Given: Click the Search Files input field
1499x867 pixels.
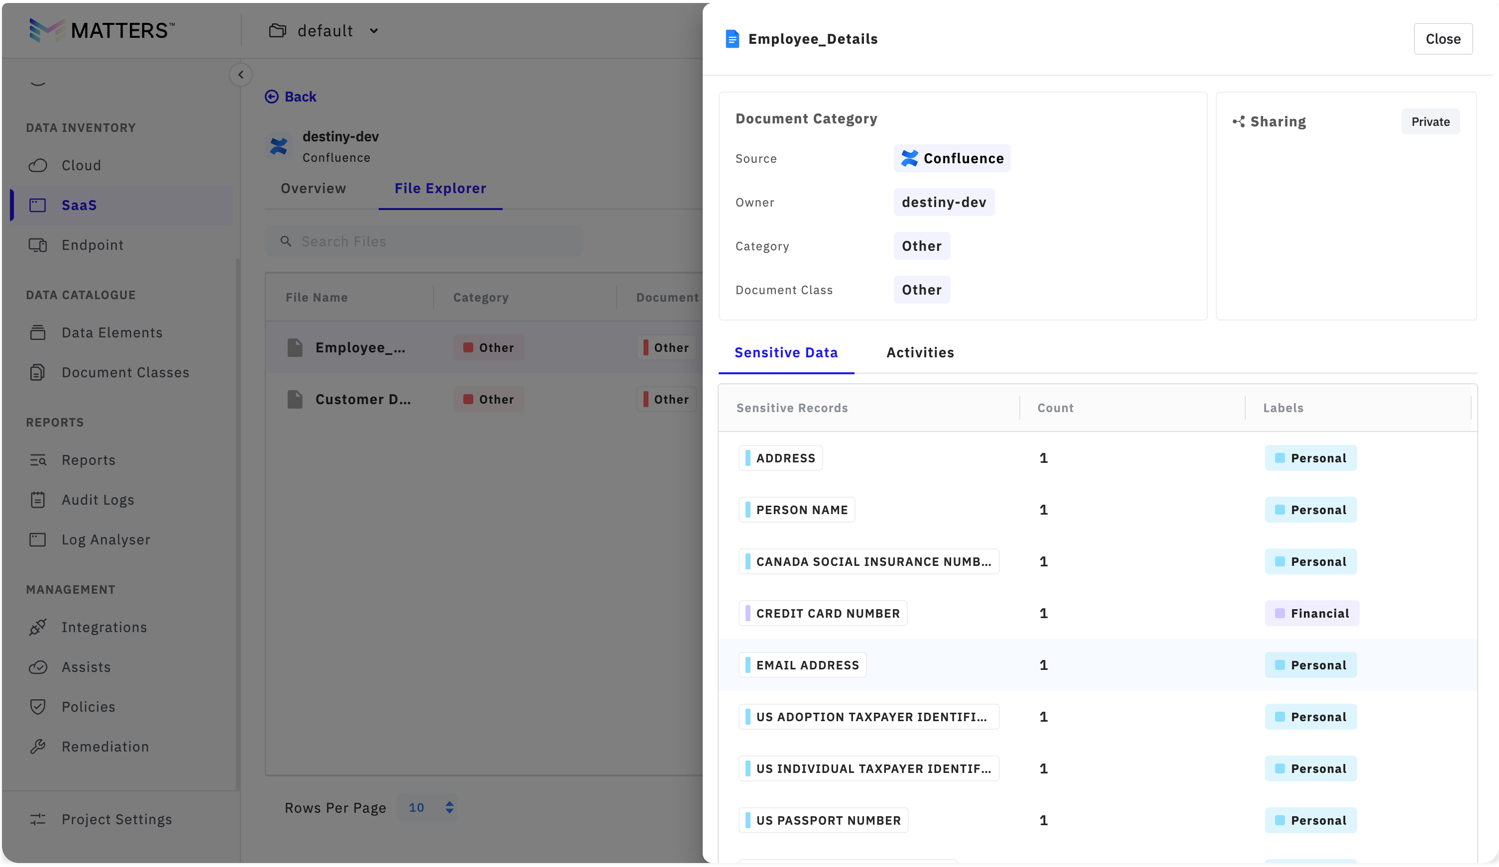Looking at the screenshot, I should click(x=424, y=241).
